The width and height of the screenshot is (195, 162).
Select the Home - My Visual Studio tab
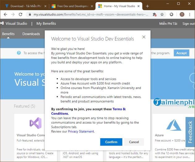point(119,6)
